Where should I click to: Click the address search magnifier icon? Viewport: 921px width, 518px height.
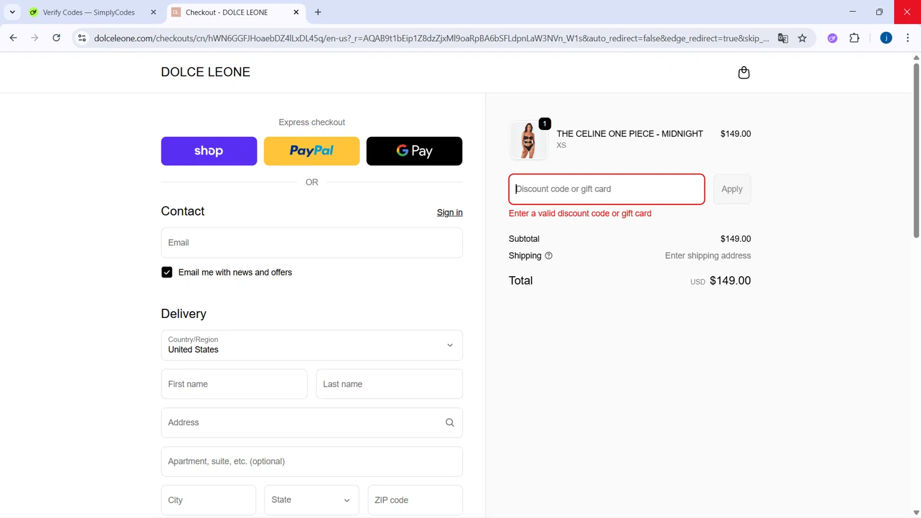(449, 423)
